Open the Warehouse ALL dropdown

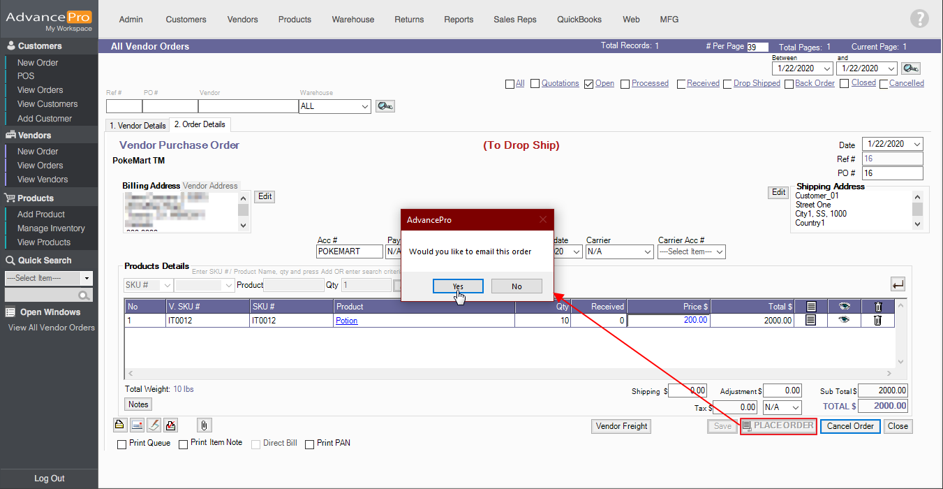[x=334, y=106]
